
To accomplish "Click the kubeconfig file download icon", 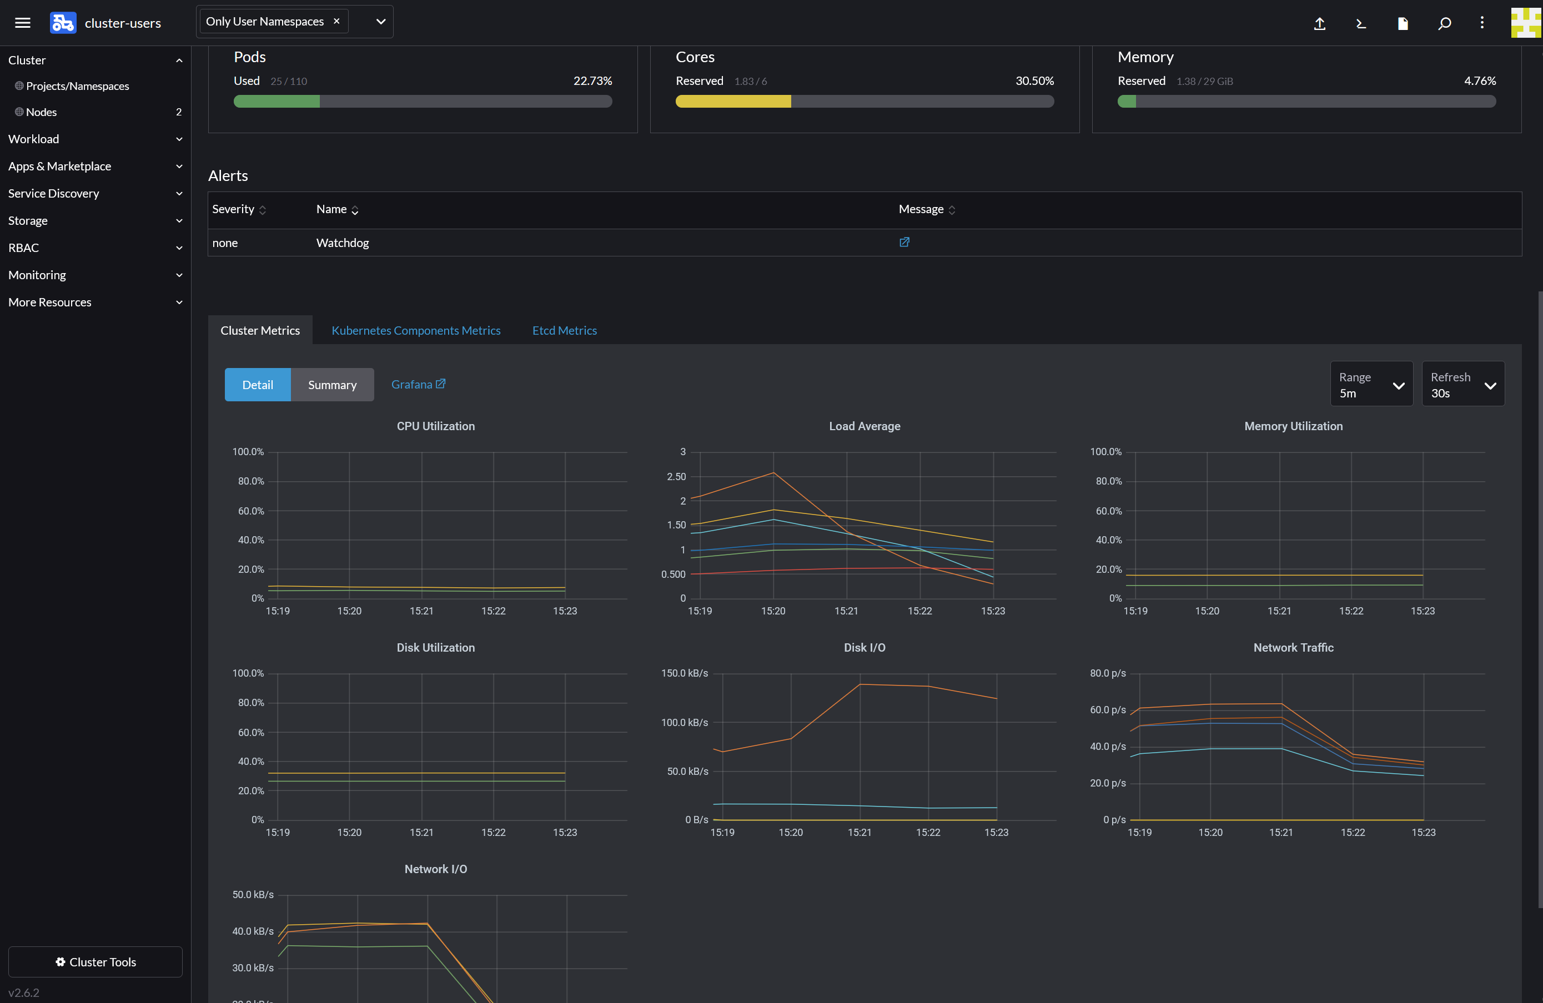I will point(1403,23).
